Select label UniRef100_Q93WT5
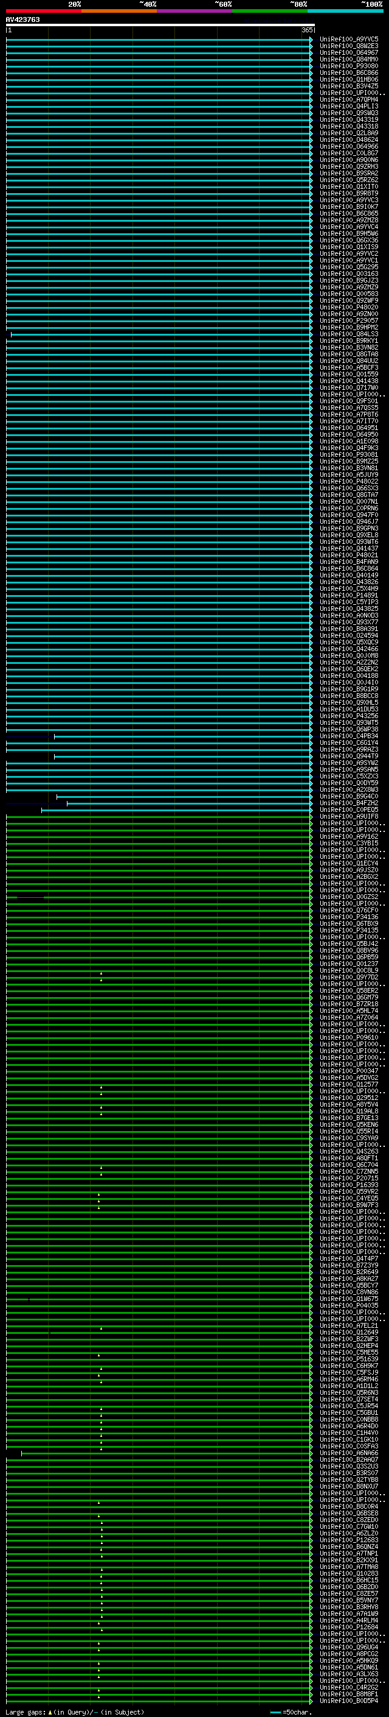The image size is (389, 1717). pyautogui.click(x=349, y=722)
